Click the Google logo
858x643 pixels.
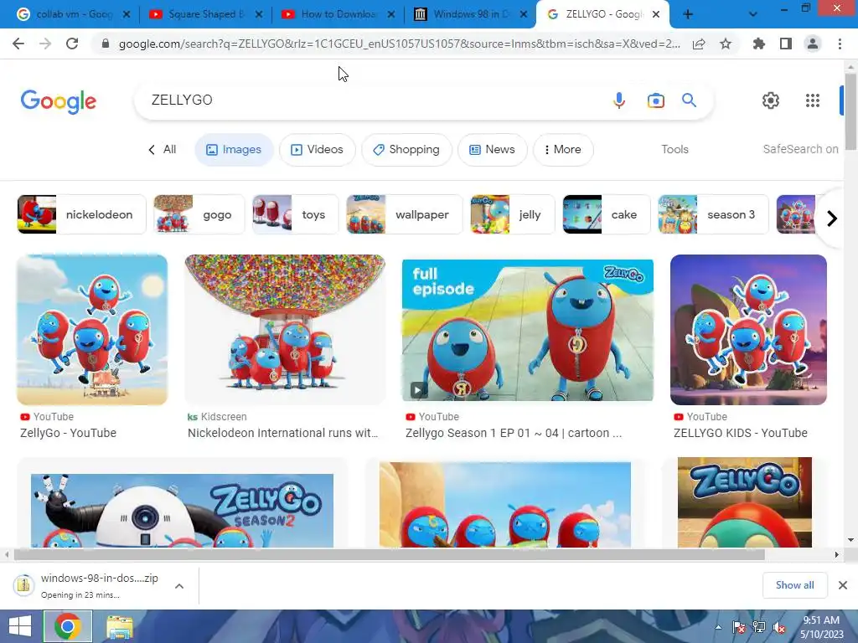[59, 101]
